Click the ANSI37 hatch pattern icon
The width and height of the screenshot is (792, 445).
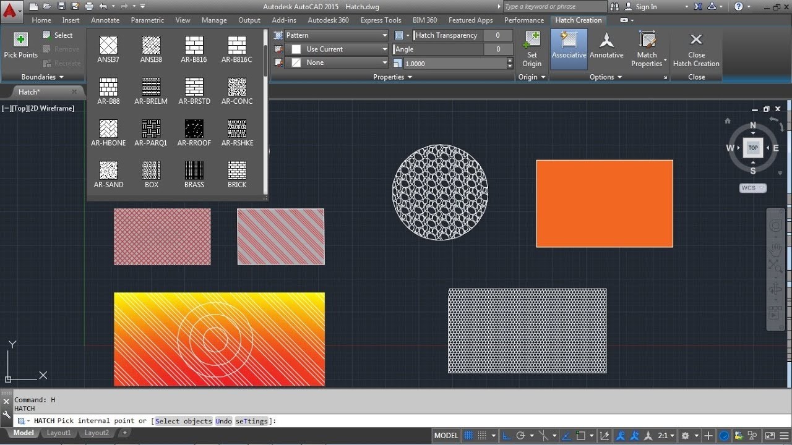108,45
